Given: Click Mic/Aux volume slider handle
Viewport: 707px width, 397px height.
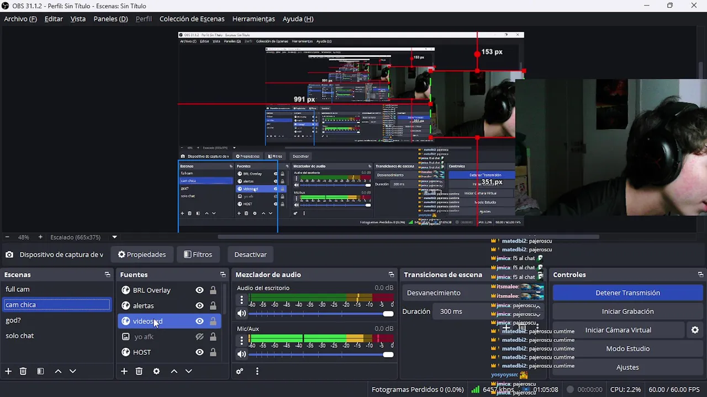Looking at the screenshot, I should 388,355.
